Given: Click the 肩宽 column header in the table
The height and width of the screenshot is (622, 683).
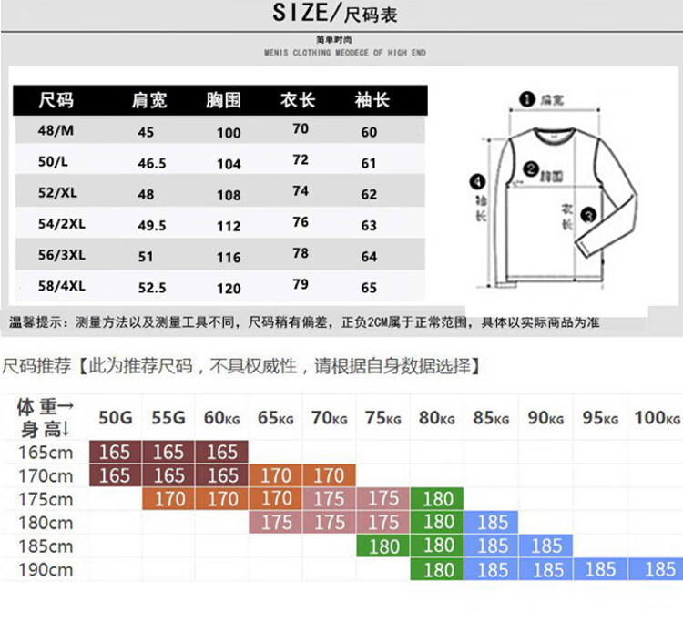Looking at the screenshot, I should click(x=149, y=100).
